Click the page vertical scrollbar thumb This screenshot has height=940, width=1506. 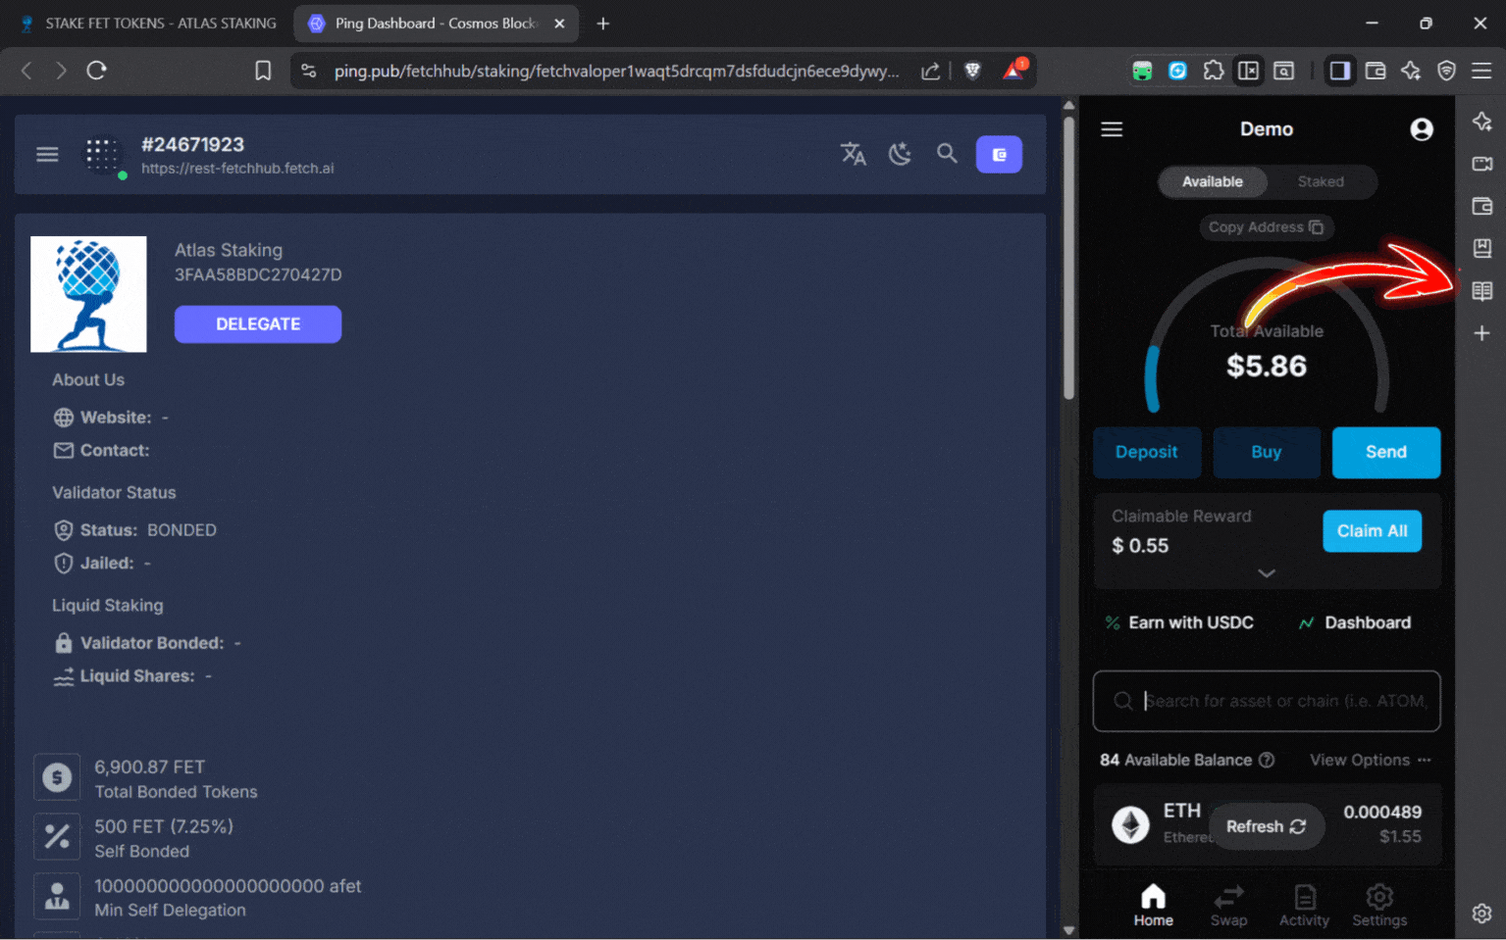click(x=1068, y=255)
